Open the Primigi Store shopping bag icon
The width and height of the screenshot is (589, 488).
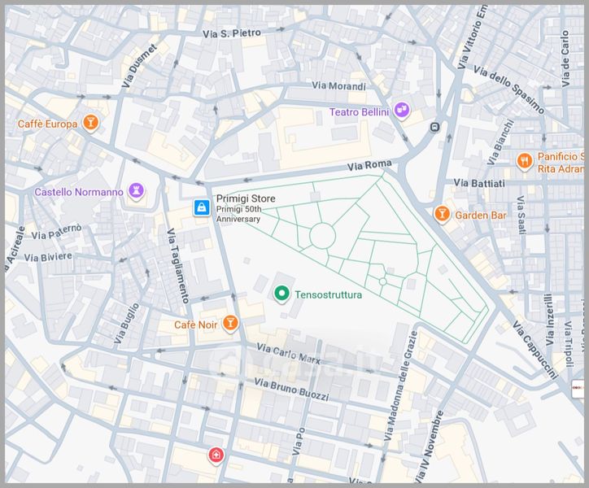[201, 208]
